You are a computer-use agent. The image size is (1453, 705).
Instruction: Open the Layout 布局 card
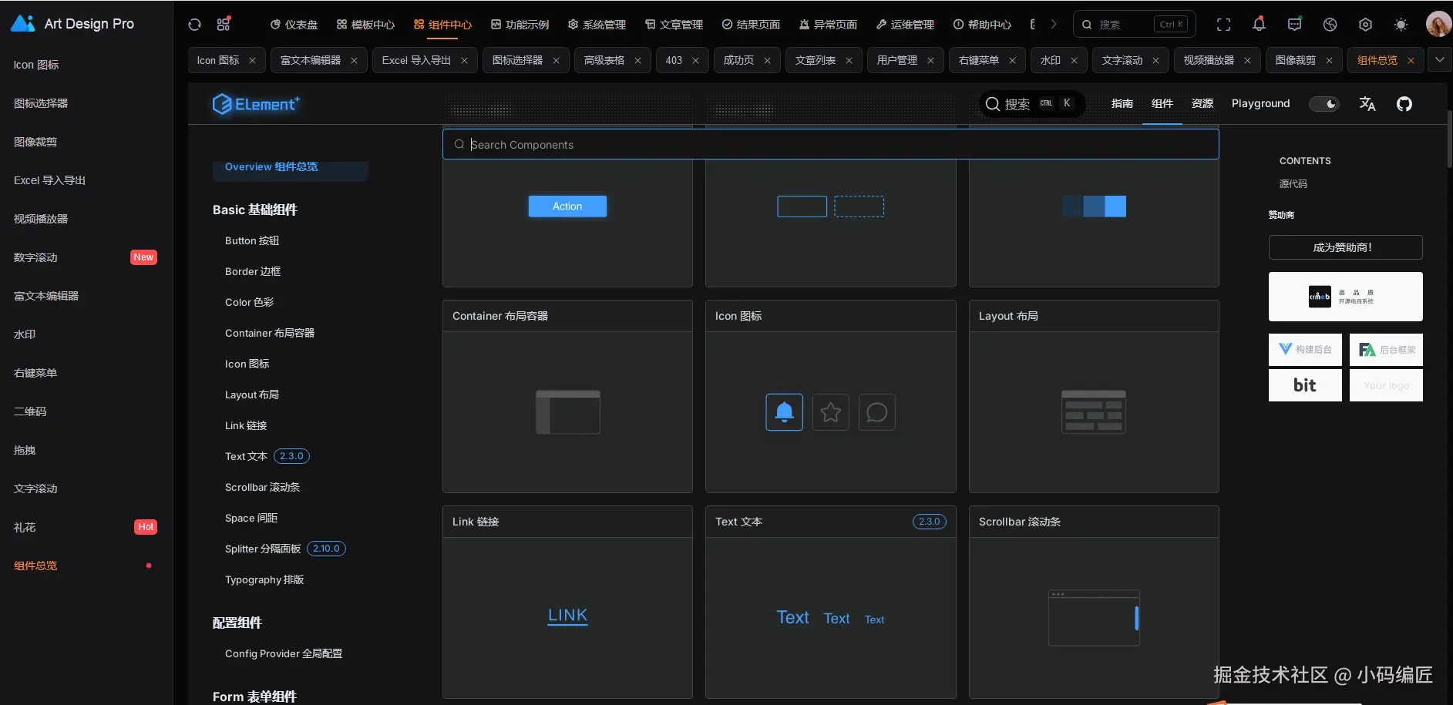(x=1094, y=396)
